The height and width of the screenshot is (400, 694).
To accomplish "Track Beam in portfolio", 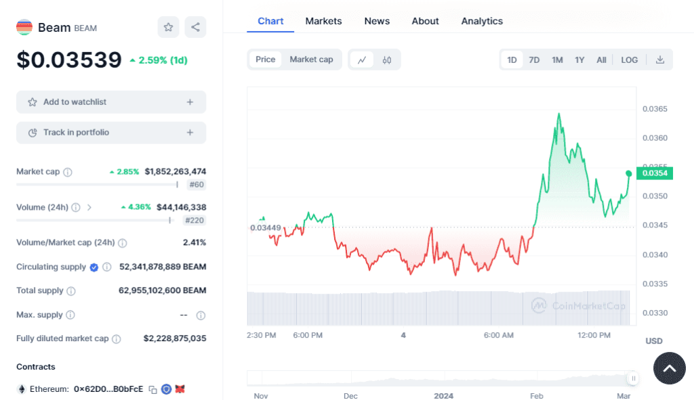I will (111, 133).
